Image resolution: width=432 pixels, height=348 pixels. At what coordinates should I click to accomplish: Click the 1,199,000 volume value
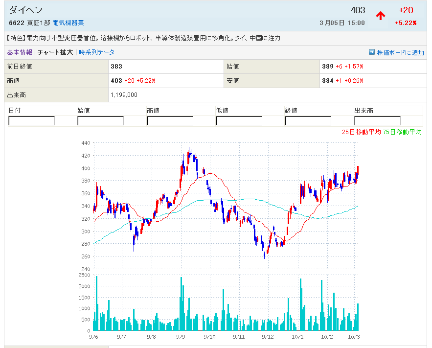pos(124,95)
